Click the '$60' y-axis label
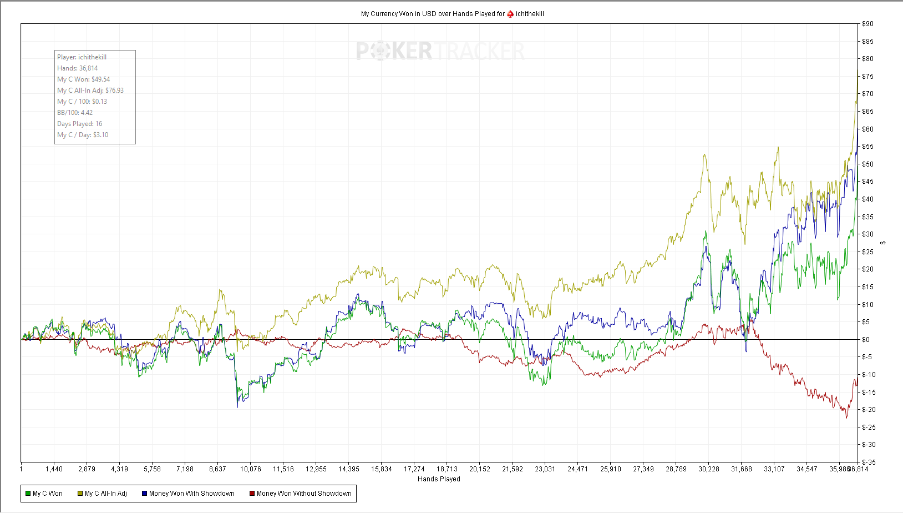903x513 pixels. [868, 129]
